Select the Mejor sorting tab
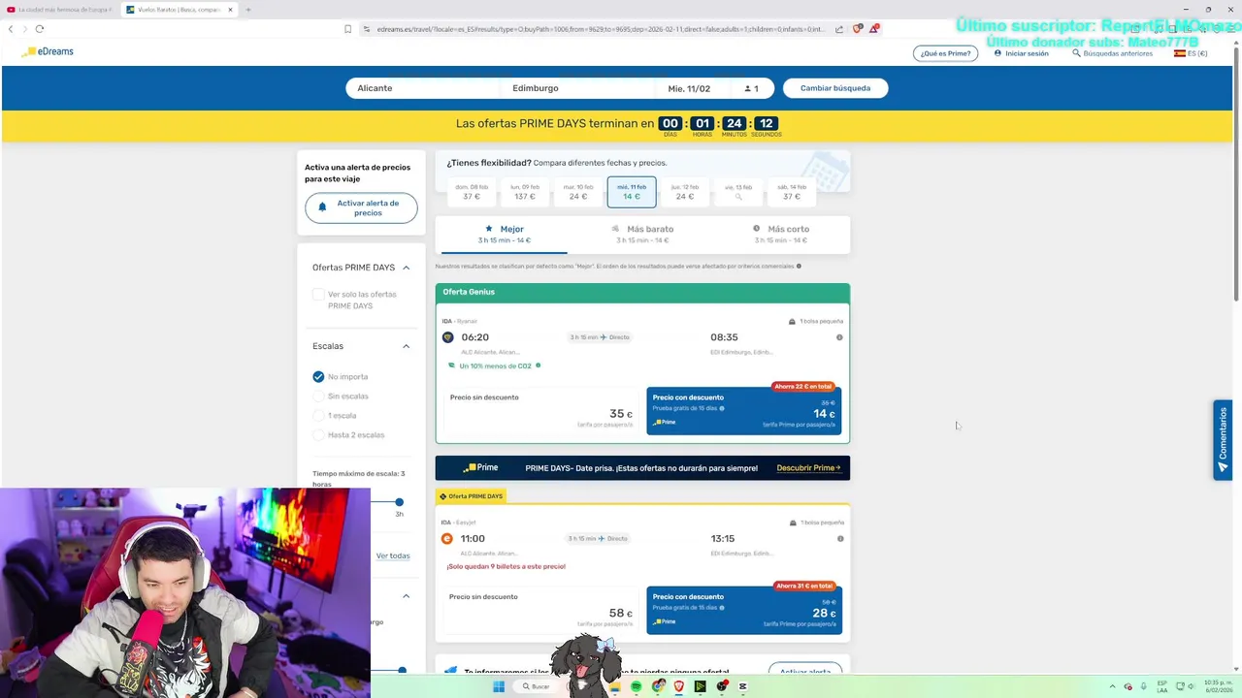Screen dimensions: 1242x698 pyautogui.click(x=504, y=235)
